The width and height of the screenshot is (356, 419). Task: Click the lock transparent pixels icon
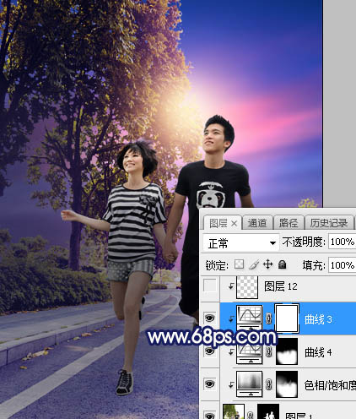[240, 264]
